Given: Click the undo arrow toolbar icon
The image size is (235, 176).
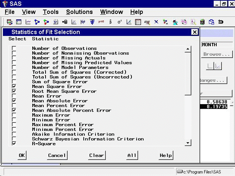Looking at the screenshot, I should coord(221,22).
